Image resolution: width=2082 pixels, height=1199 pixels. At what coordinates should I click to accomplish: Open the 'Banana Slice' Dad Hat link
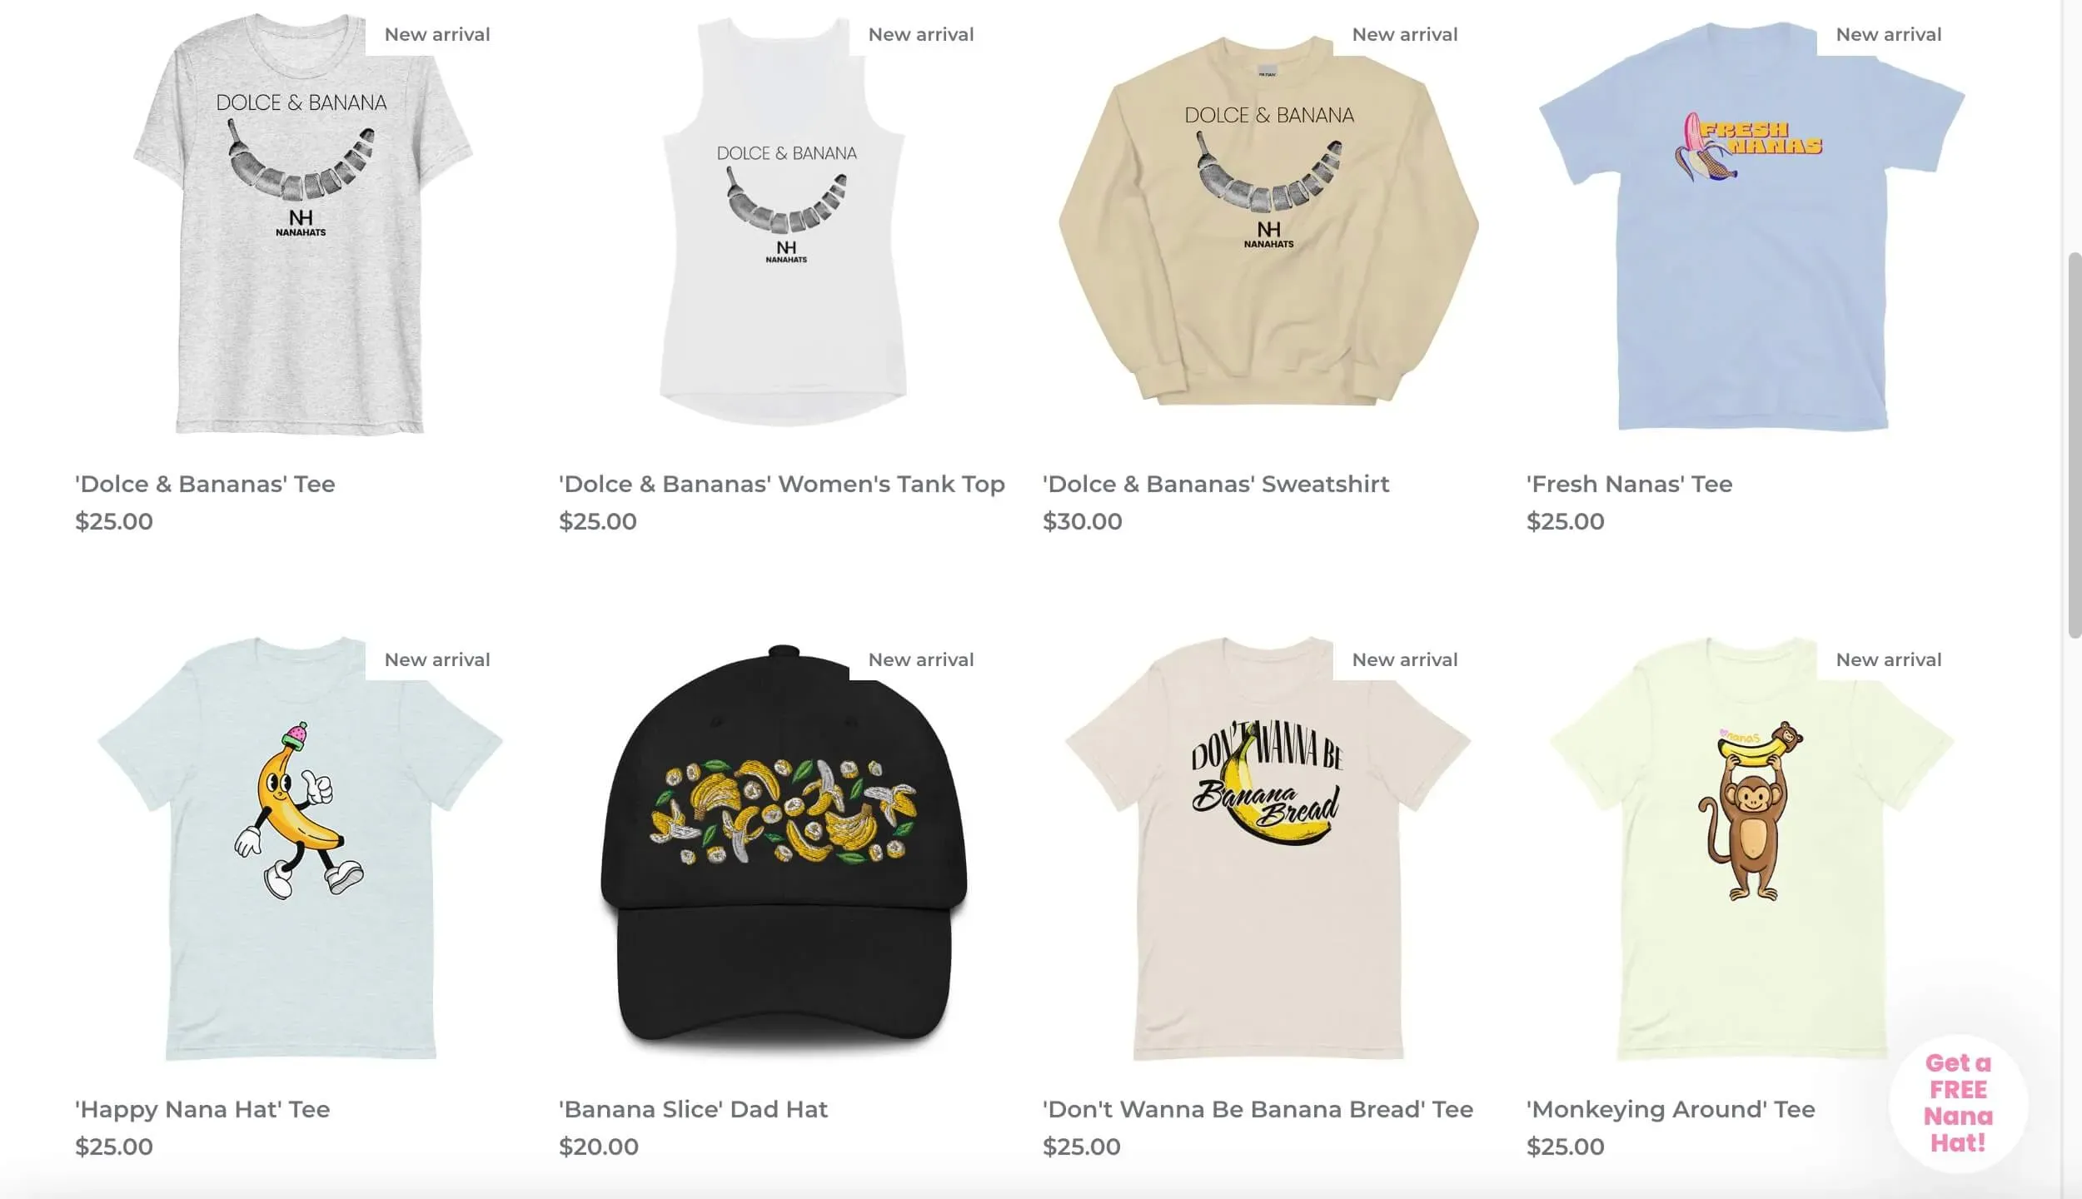pyautogui.click(x=693, y=1109)
